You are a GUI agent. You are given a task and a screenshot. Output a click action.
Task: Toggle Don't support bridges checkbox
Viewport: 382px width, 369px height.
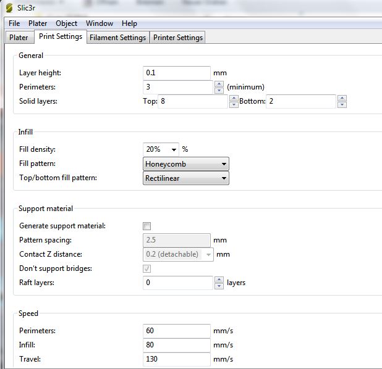coord(146,268)
